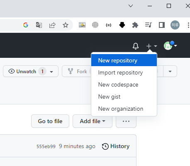Screen dimensions: 190x166
Task: Click the 9 minutes ago timestamp
Action: (77, 146)
